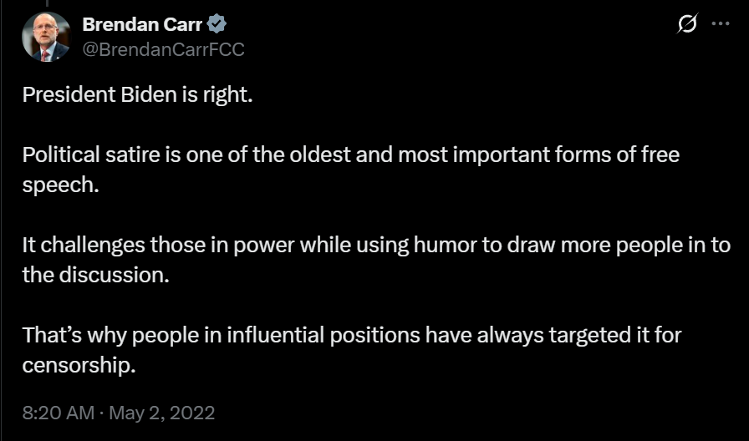Click the words 'free' at line end
Screen dimensions: 749x441
coord(661,155)
